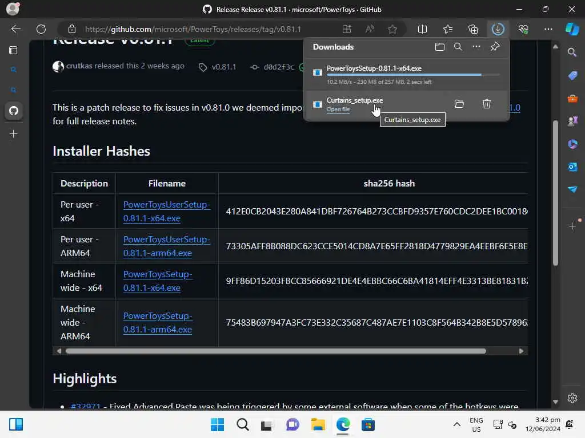Screen dimensions: 585x438
Task: Open taskbar clock showing 3:42 pm
Action: click(543, 424)
